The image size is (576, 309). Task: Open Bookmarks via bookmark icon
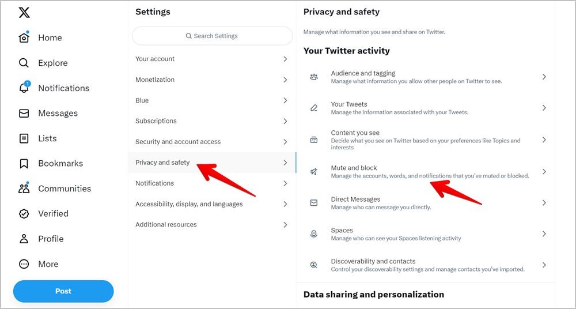(x=24, y=163)
